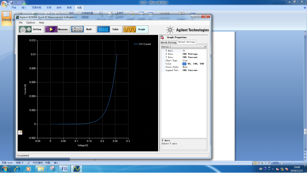Click the 页面视图 button in Word ribbon
Image resolution: width=307 pixels, height=173 pixels.
tap(6, 18)
